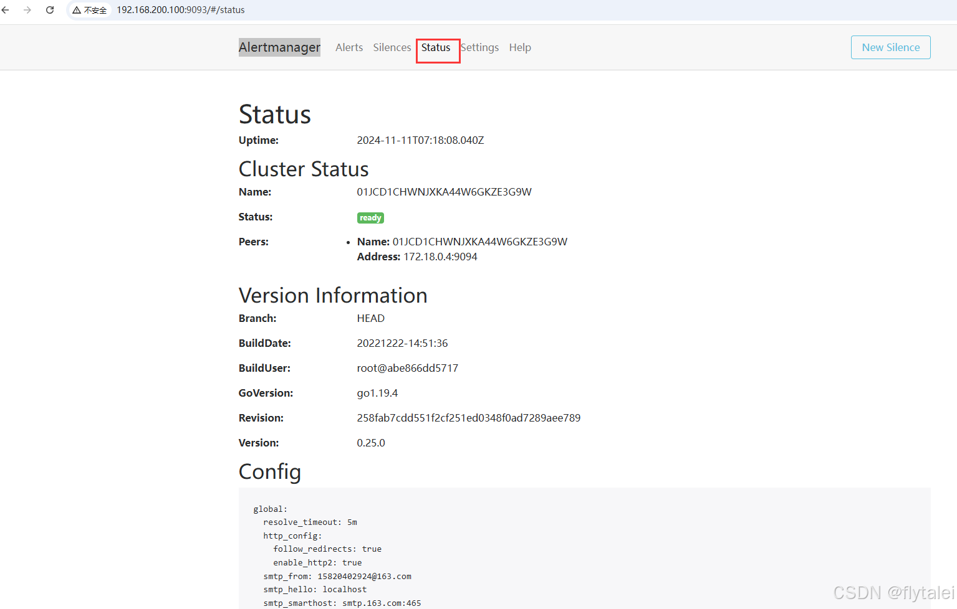
Task: Click Version value 0.25.0
Action: click(371, 443)
